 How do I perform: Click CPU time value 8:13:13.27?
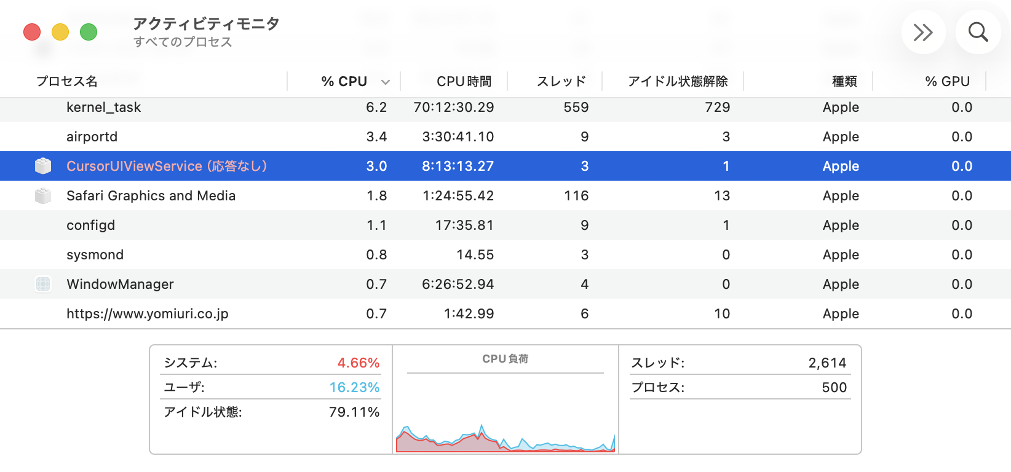pos(458,166)
